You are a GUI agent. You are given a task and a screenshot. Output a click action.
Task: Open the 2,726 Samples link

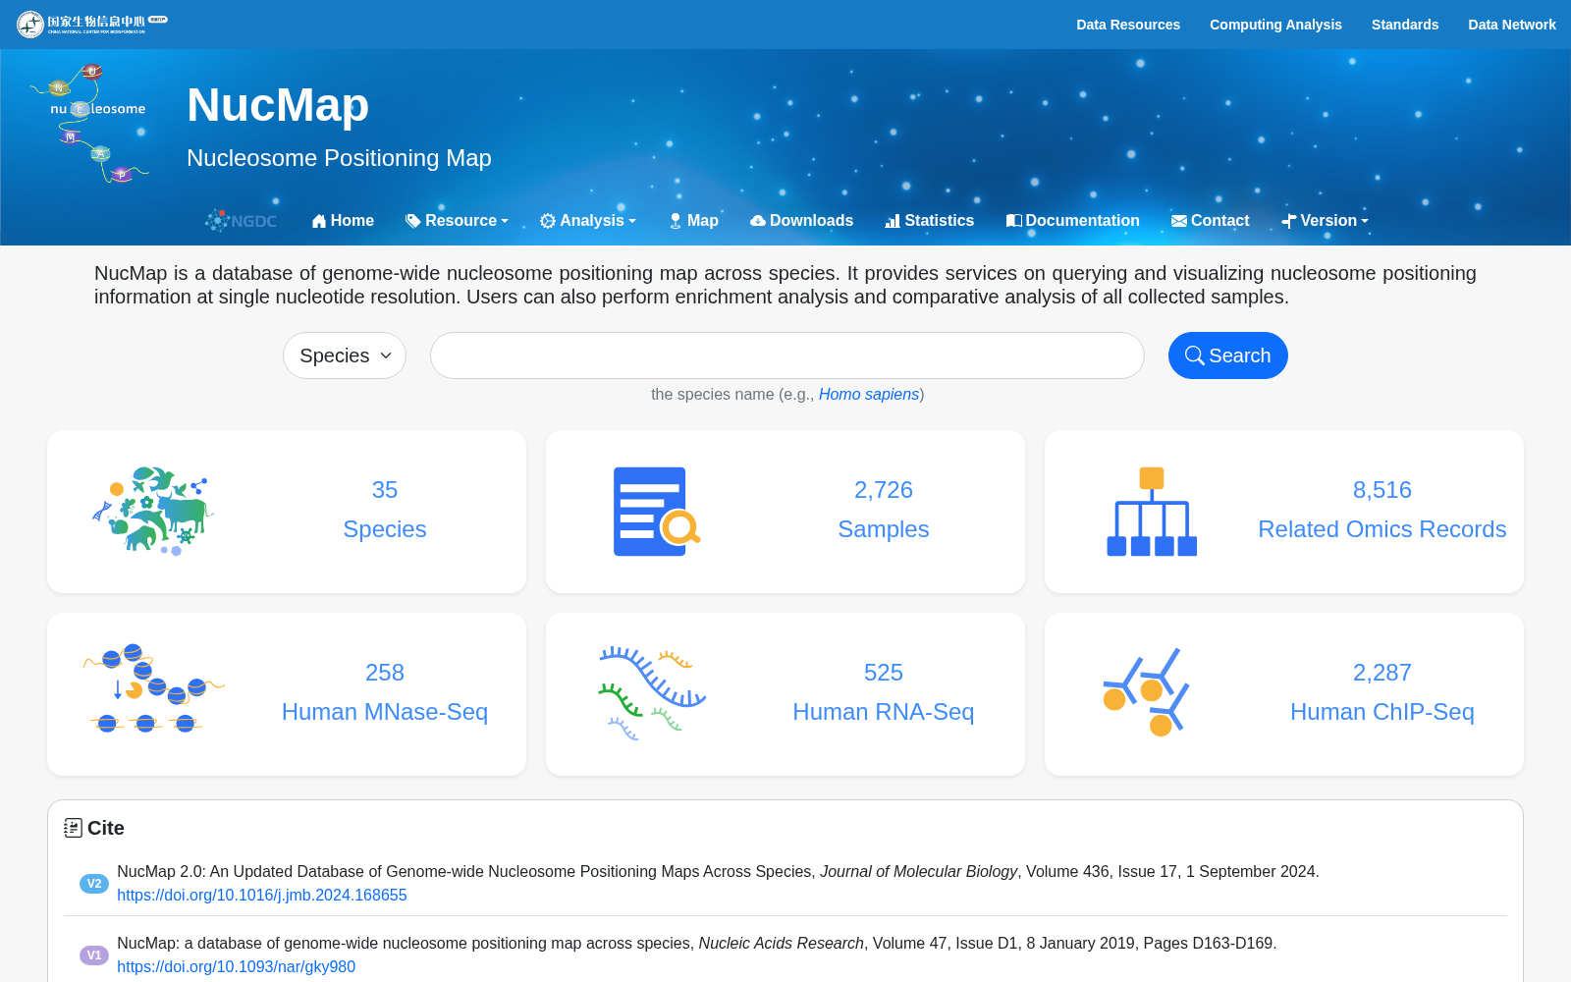click(884, 510)
